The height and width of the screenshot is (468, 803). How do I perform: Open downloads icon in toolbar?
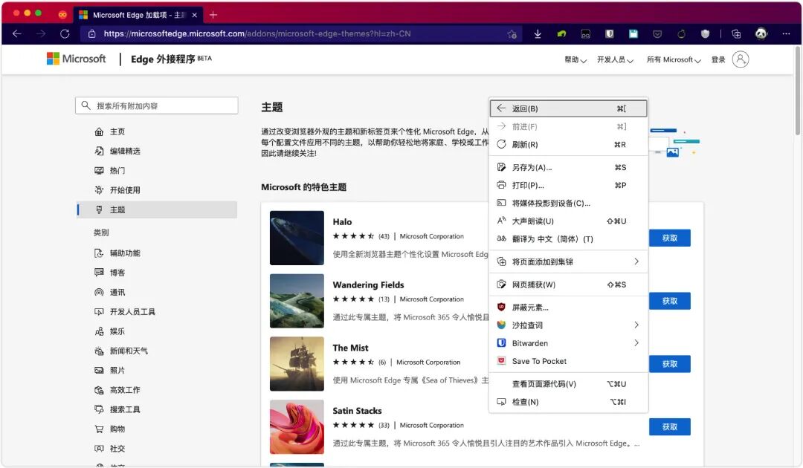click(538, 33)
